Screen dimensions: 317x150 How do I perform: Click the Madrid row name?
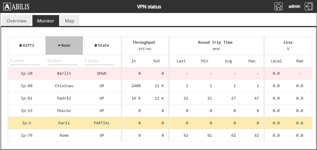pyautogui.click(x=64, y=98)
